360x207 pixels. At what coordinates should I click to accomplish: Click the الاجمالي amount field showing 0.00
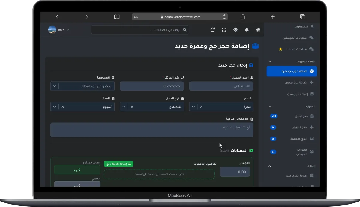[x=235, y=172]
